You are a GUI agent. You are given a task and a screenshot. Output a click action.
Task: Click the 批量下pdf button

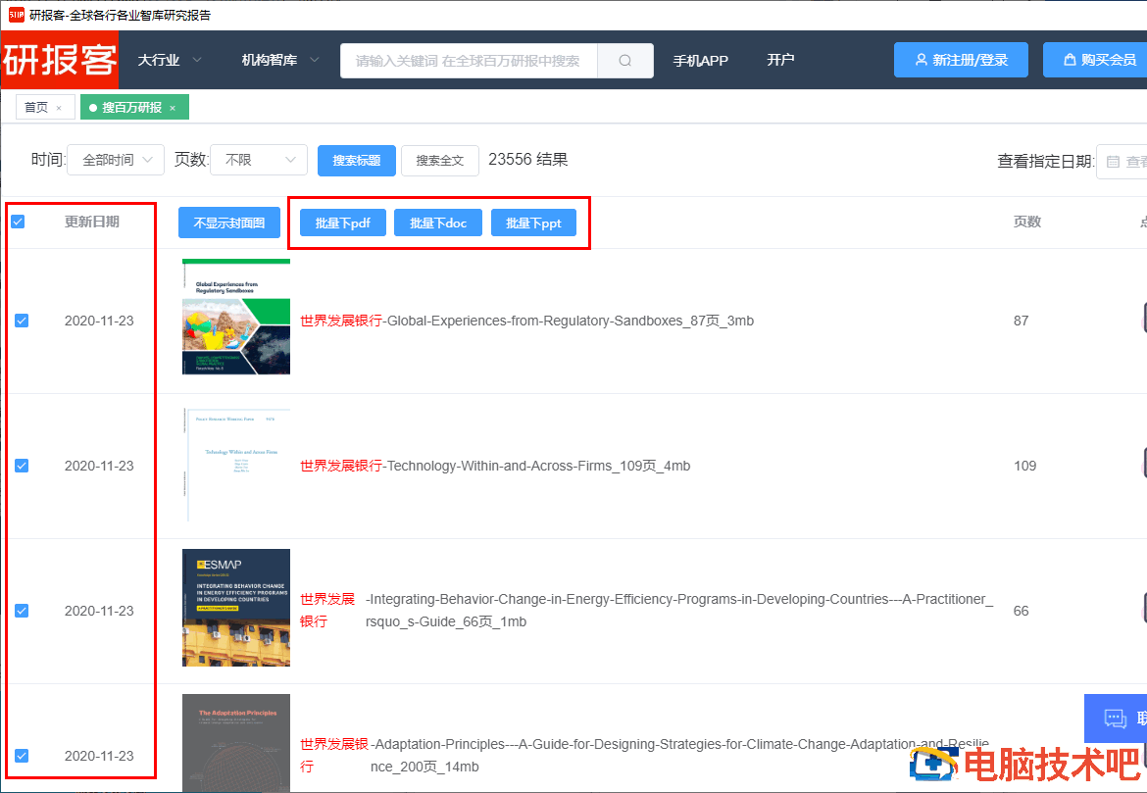pyautogui.click(x=342, y=223)
